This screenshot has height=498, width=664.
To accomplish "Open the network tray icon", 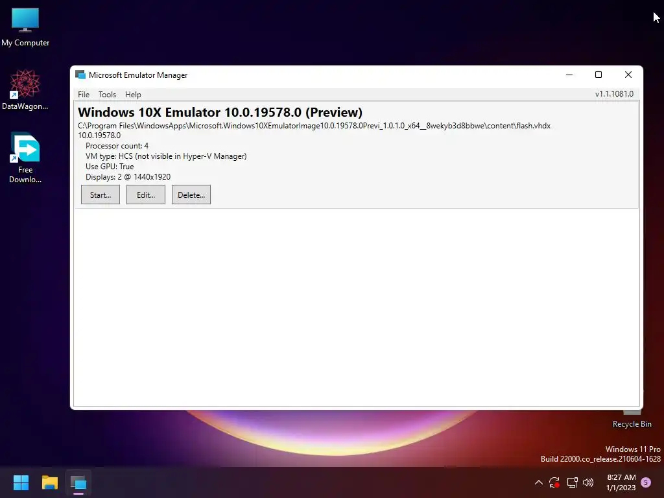I will pos(572,482).
